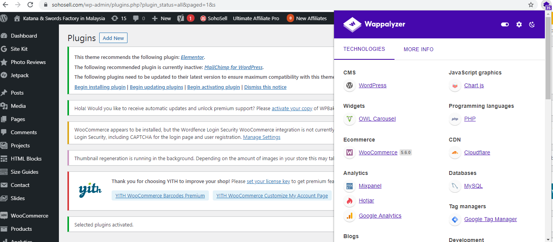Toggle the Wappalyzer enable switch
553x242 pixels.
pyautogui.click(x=505, y=24)
